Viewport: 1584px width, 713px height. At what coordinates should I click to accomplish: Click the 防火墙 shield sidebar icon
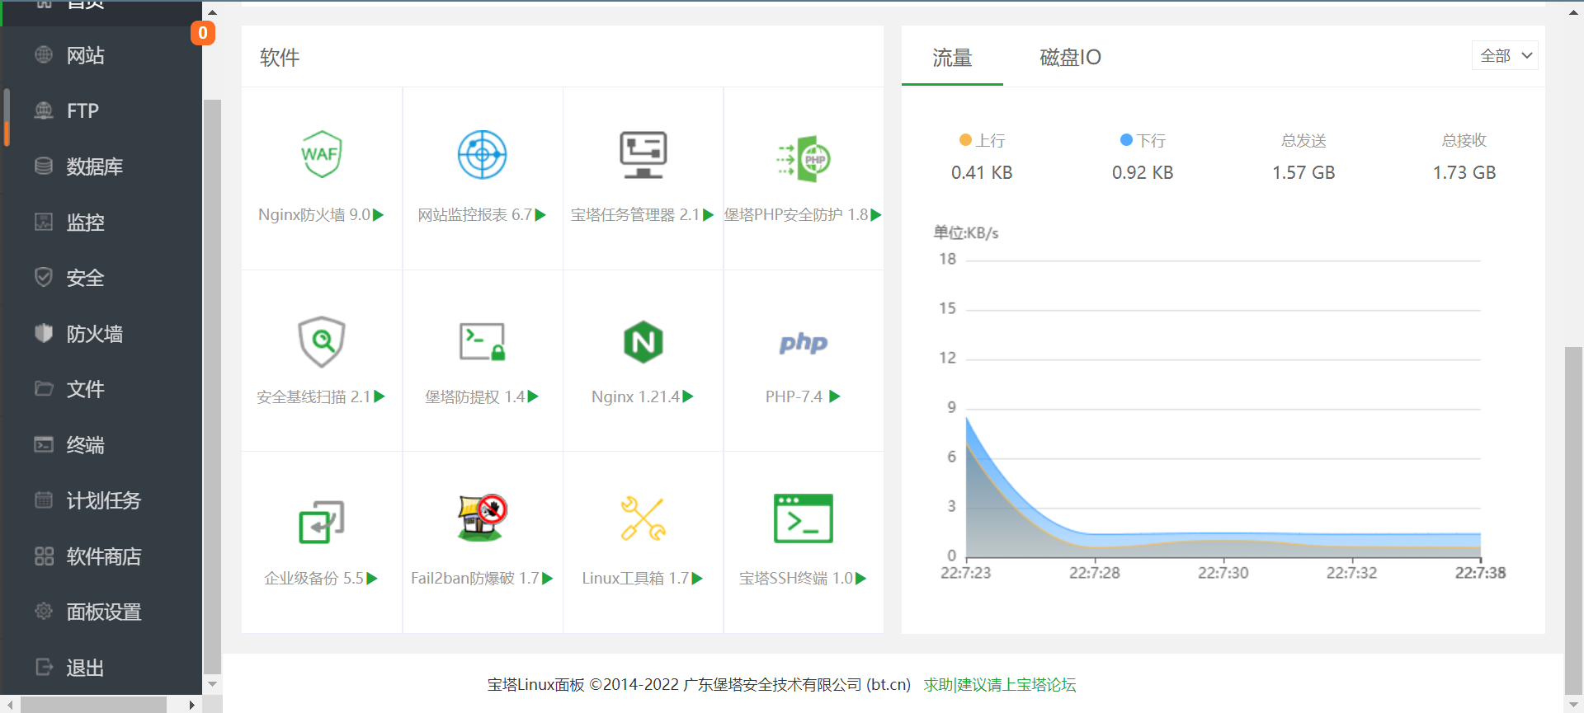(x=44, y=333)
